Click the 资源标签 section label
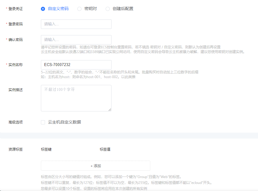Viewport: 258px width, 191px height. click(x=15, y=149)
